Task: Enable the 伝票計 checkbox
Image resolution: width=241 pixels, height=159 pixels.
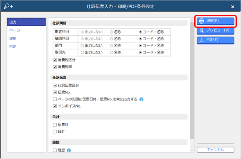Action: tap(55, 125)
